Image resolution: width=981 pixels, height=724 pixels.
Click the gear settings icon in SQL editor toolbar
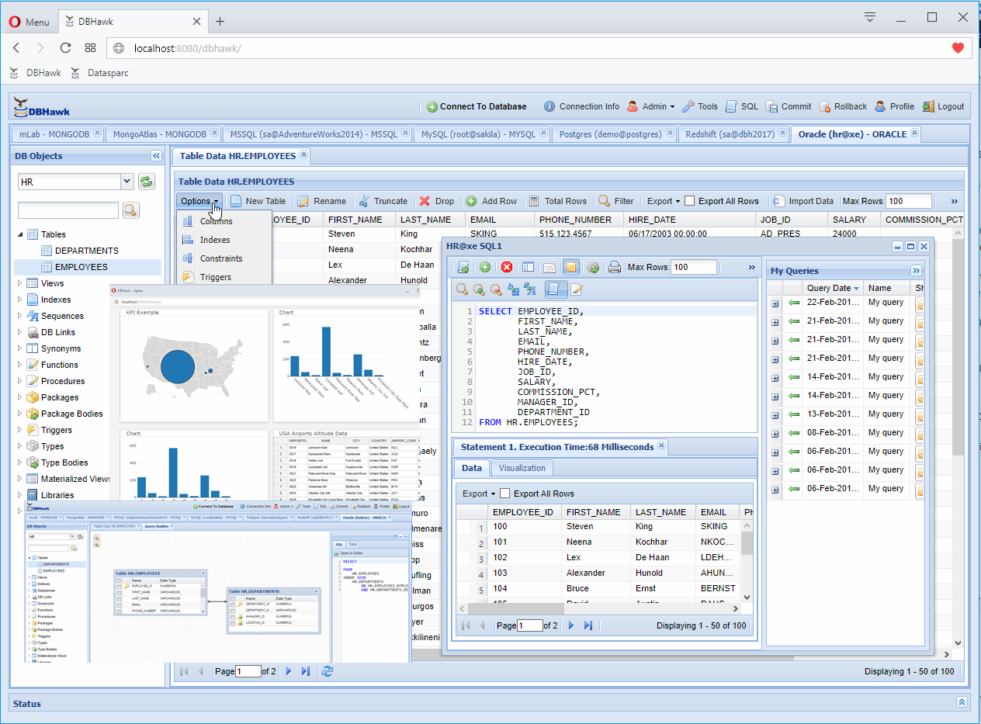coord(593,267)
